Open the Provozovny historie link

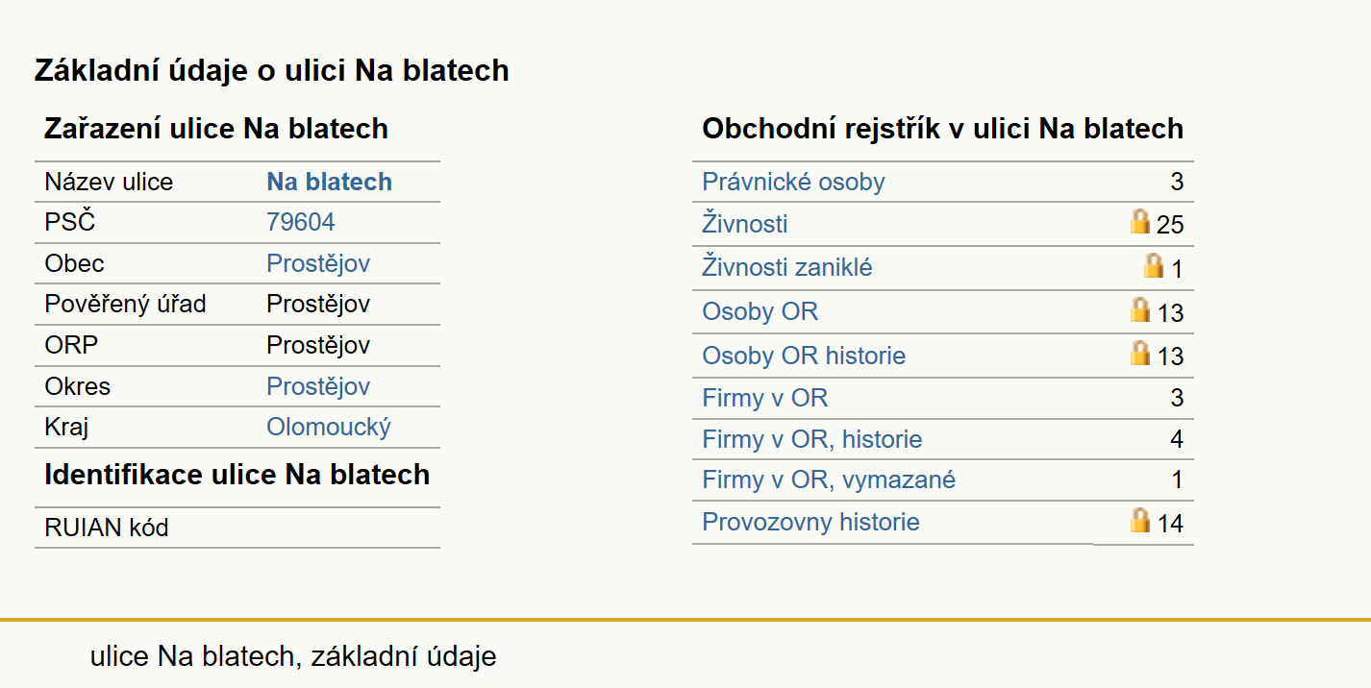tap(810, 522)
